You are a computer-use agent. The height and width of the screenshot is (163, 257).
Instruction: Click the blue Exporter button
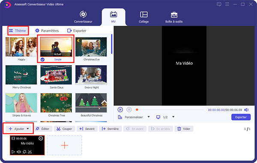pyautogui.click(x=241, y=117)
